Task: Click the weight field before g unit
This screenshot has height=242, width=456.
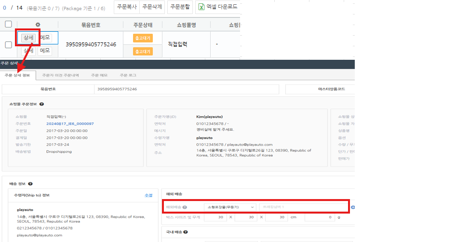Action: (319, 217)
